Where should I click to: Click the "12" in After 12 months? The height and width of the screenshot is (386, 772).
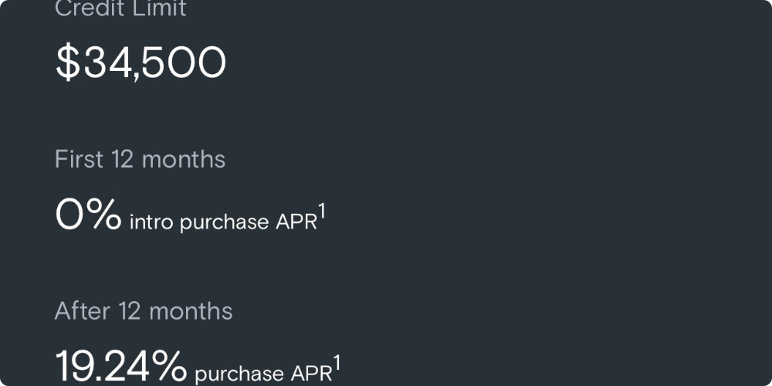point(130,311)
